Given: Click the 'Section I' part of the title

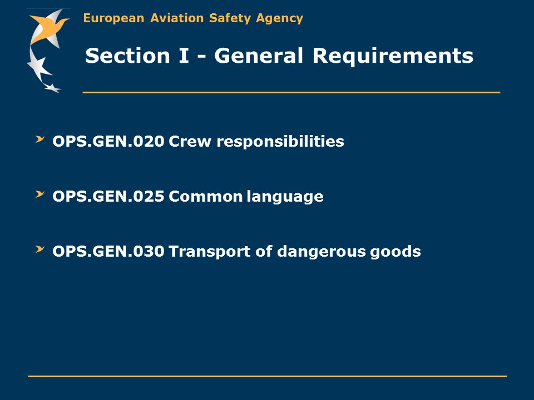Looking at the screenshot, I should pos(137,56).
